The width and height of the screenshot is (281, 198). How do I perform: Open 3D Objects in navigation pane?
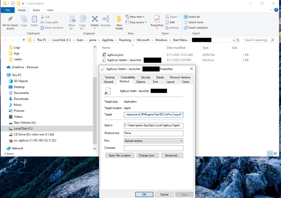click(21, 81)
